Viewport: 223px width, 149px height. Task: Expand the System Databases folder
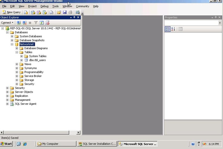12,36
